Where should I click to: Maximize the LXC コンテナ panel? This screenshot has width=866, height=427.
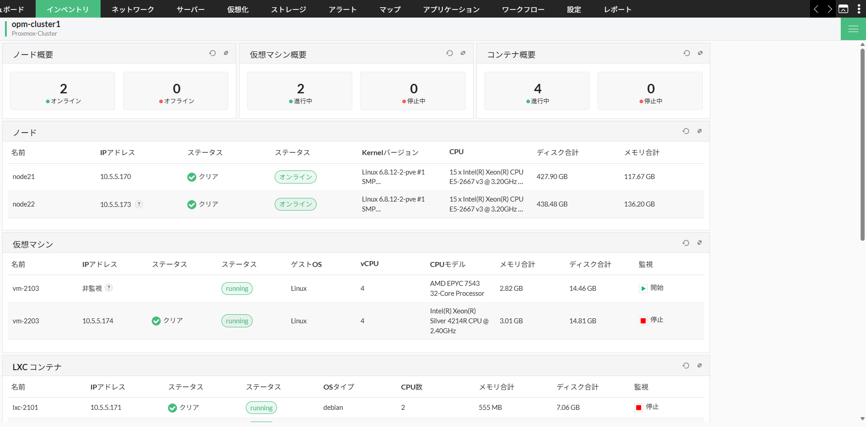point(700,366)
